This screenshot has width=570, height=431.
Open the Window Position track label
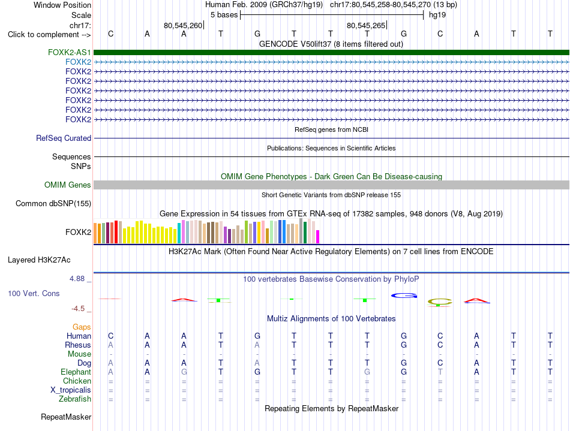point(62,5)
